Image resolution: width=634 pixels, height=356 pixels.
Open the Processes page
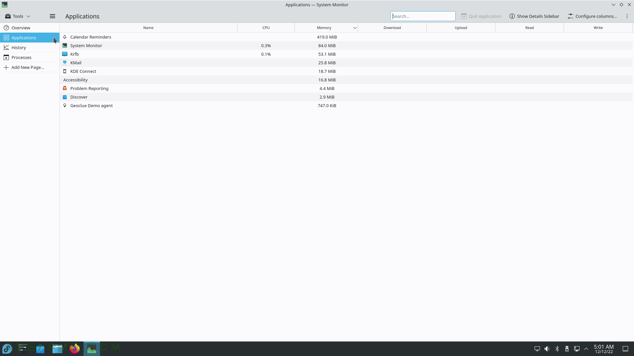point(30,57)
